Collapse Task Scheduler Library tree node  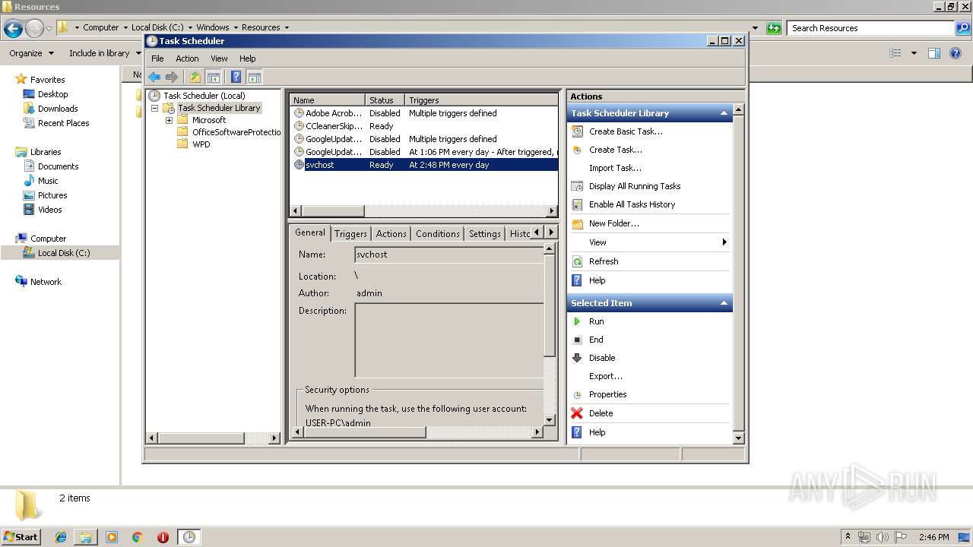[x=155, y=108]
